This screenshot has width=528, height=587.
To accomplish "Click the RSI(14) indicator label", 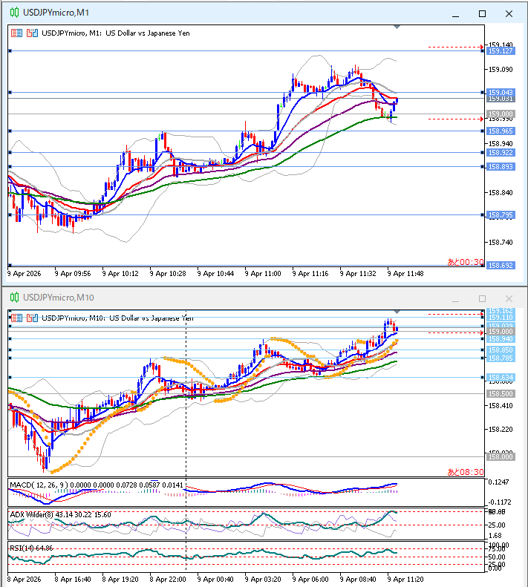I will click(x=21, y=548).
